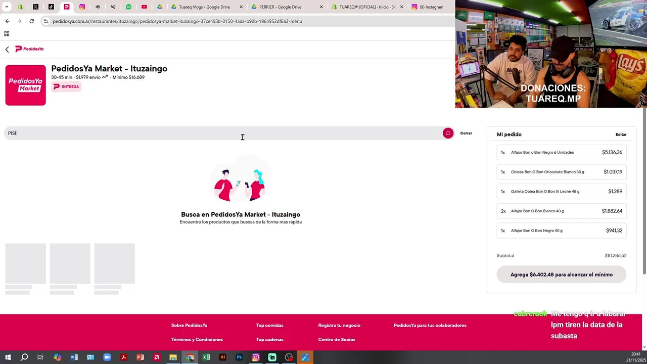Open the Top cadenas footer link
This screenshot has height=364, width=647.
(269, 340)
